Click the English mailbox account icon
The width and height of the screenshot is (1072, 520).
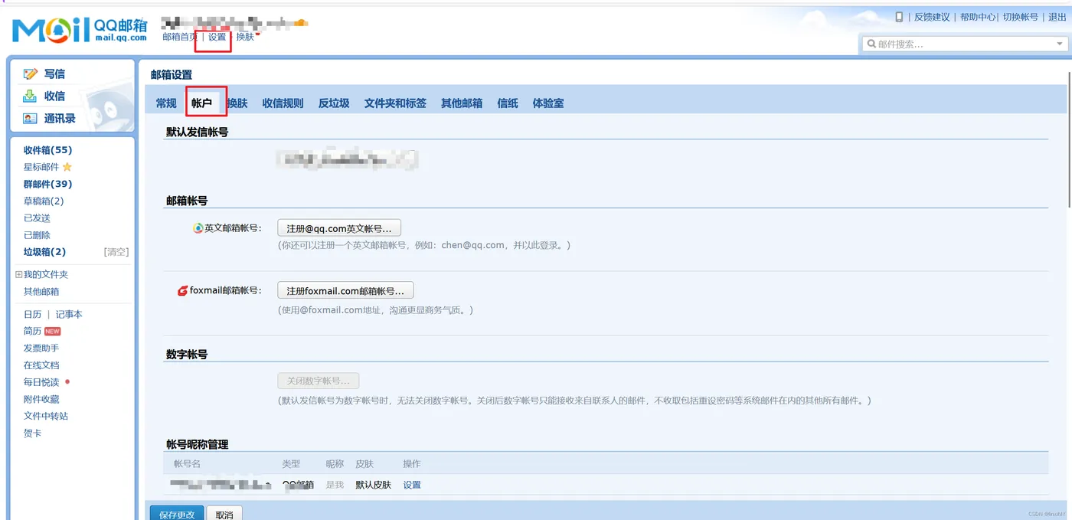(x=198, y=228)
